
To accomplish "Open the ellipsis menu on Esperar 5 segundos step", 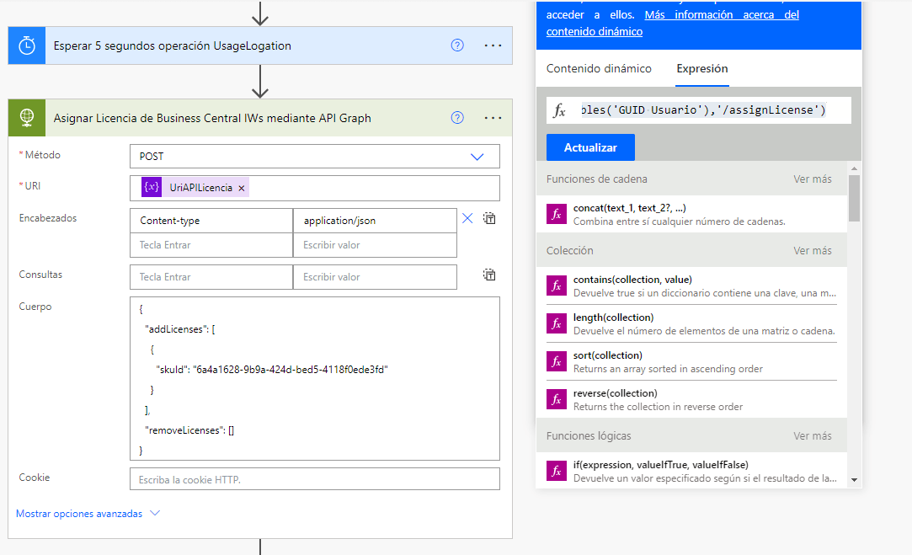I will 493,46.
